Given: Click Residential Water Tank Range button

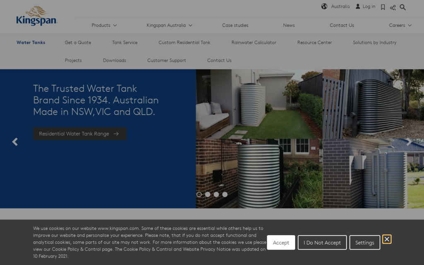Looking at the screenshot, I should (x=79, y=134).
